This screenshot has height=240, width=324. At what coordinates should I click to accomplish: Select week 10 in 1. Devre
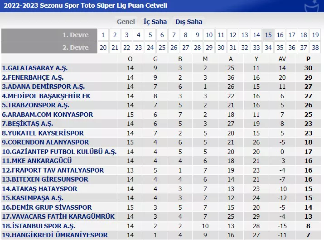point(209,35)
